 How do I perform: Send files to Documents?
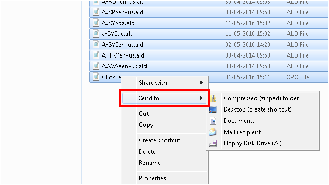click(263, 121)
